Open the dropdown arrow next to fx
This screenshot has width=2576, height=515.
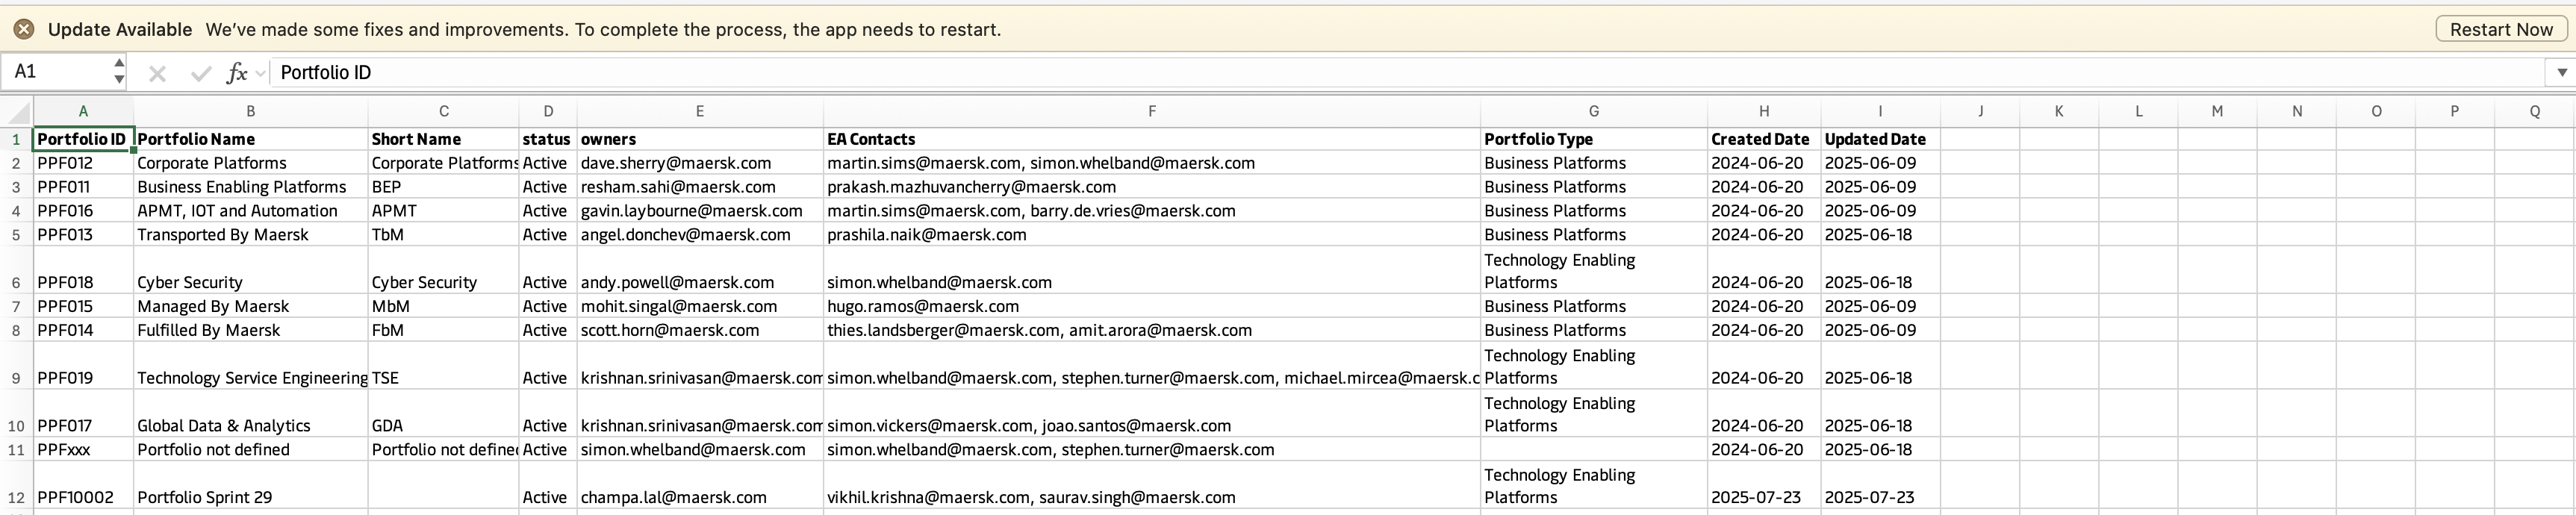[x=261, y=73]
